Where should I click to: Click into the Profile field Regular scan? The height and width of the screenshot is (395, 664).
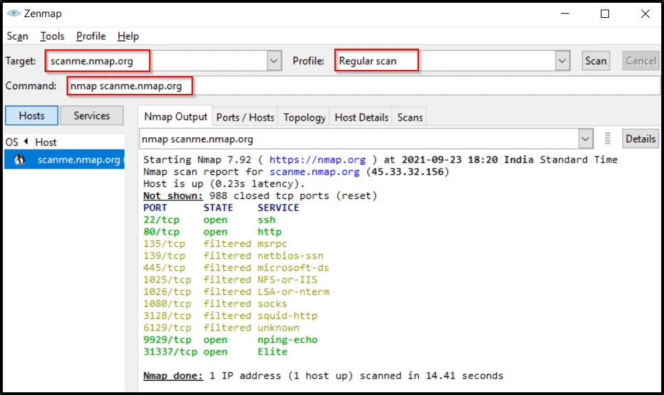pyautogui.click(x=445, y=61)
